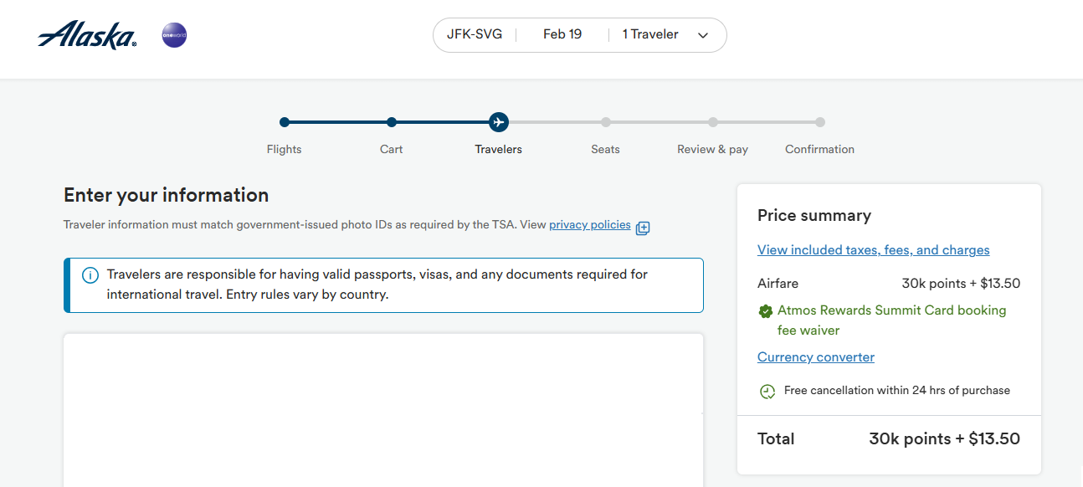Viewport: 1083px width, 487px height.
Task: Select the Confirmation step label
Action: [820, 149]
